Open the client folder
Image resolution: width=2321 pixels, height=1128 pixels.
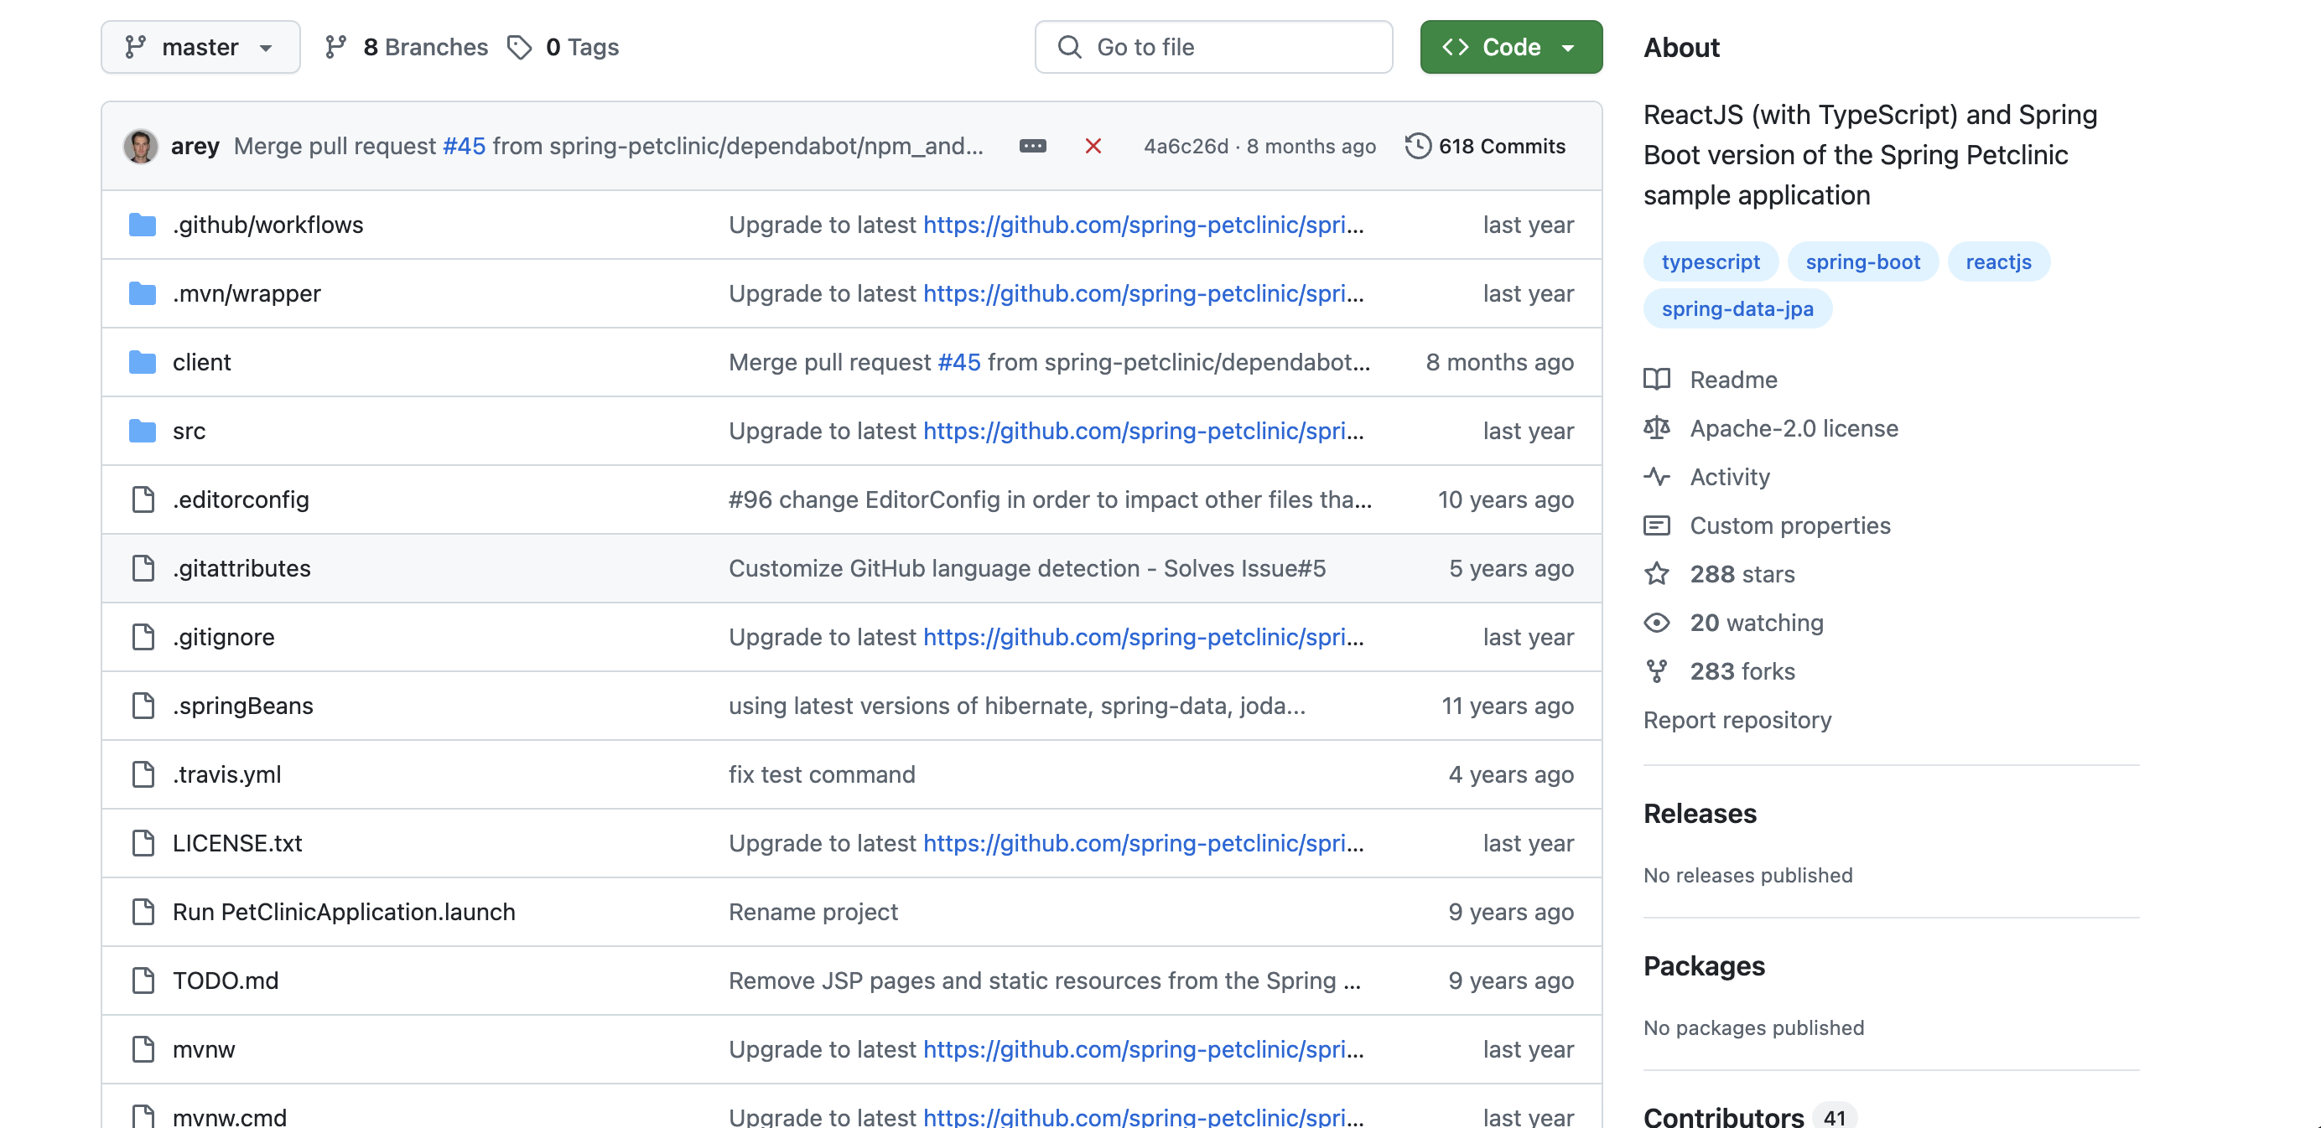click(201, 362)
